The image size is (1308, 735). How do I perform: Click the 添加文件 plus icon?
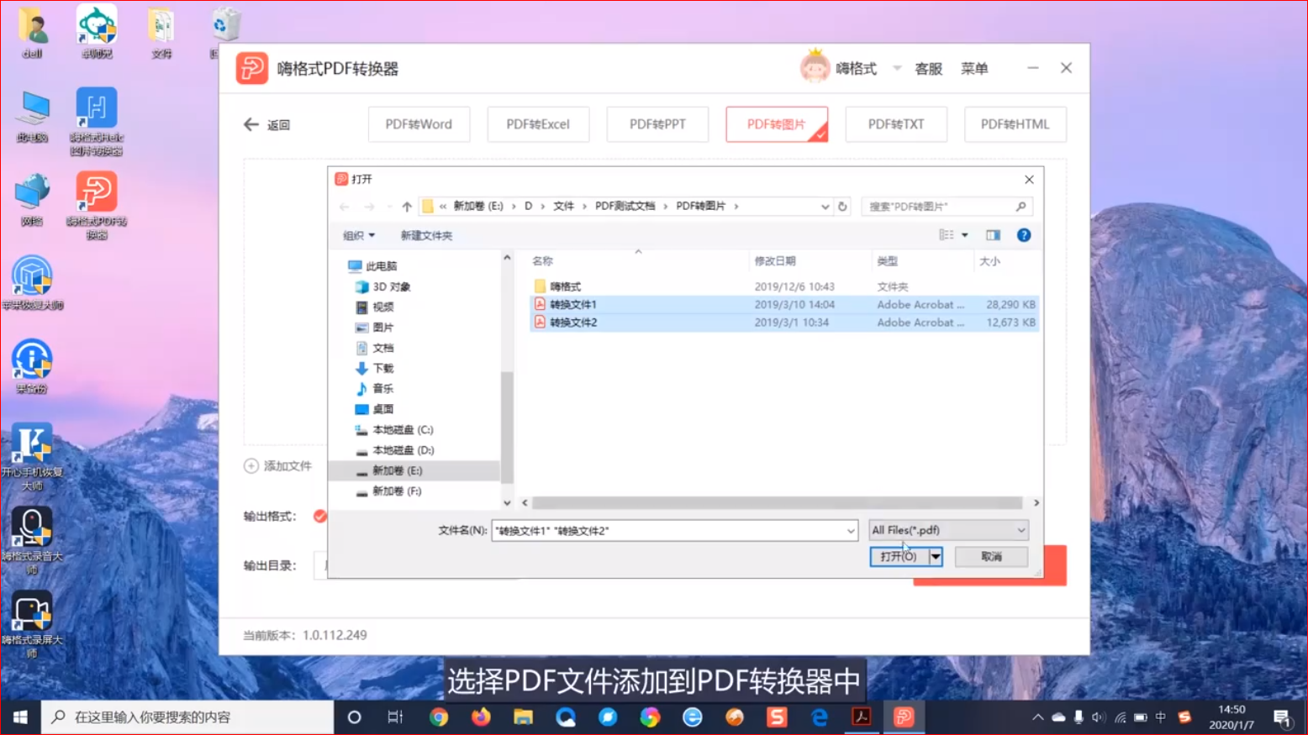[251, 465]
